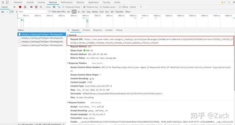Select the Network tab
235x125 pixels.
pos(53,2)
